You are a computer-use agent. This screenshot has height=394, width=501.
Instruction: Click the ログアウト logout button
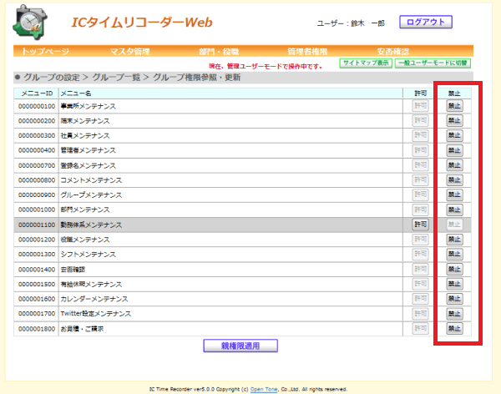(426, 22)
